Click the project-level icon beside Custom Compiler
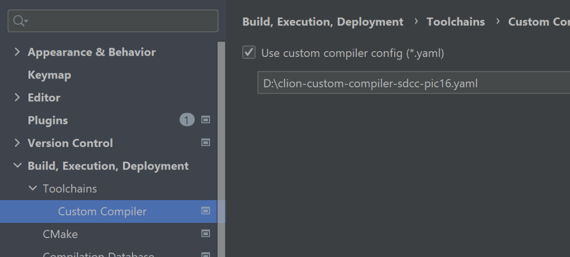 pos(206,211)
